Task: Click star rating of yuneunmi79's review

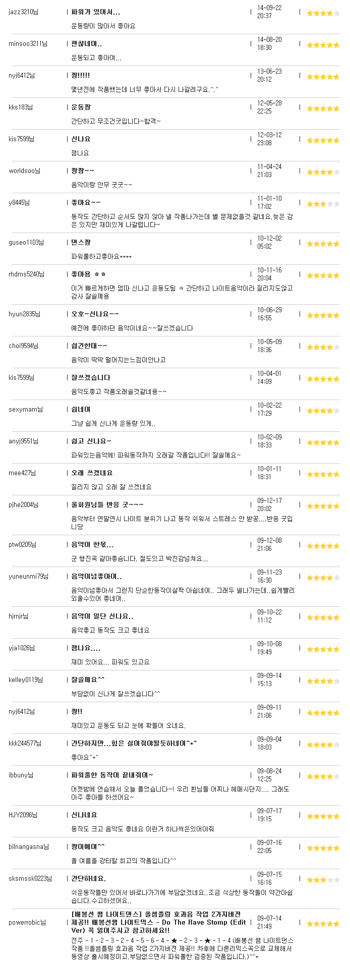Action: coord(323,578)
